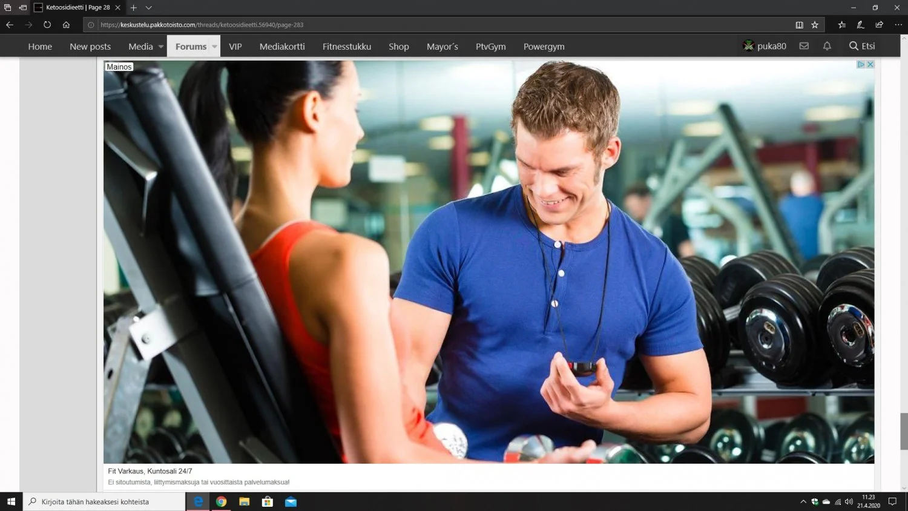
Task: Click the Windows taskbar search field
Action: (x=104, y=502)
